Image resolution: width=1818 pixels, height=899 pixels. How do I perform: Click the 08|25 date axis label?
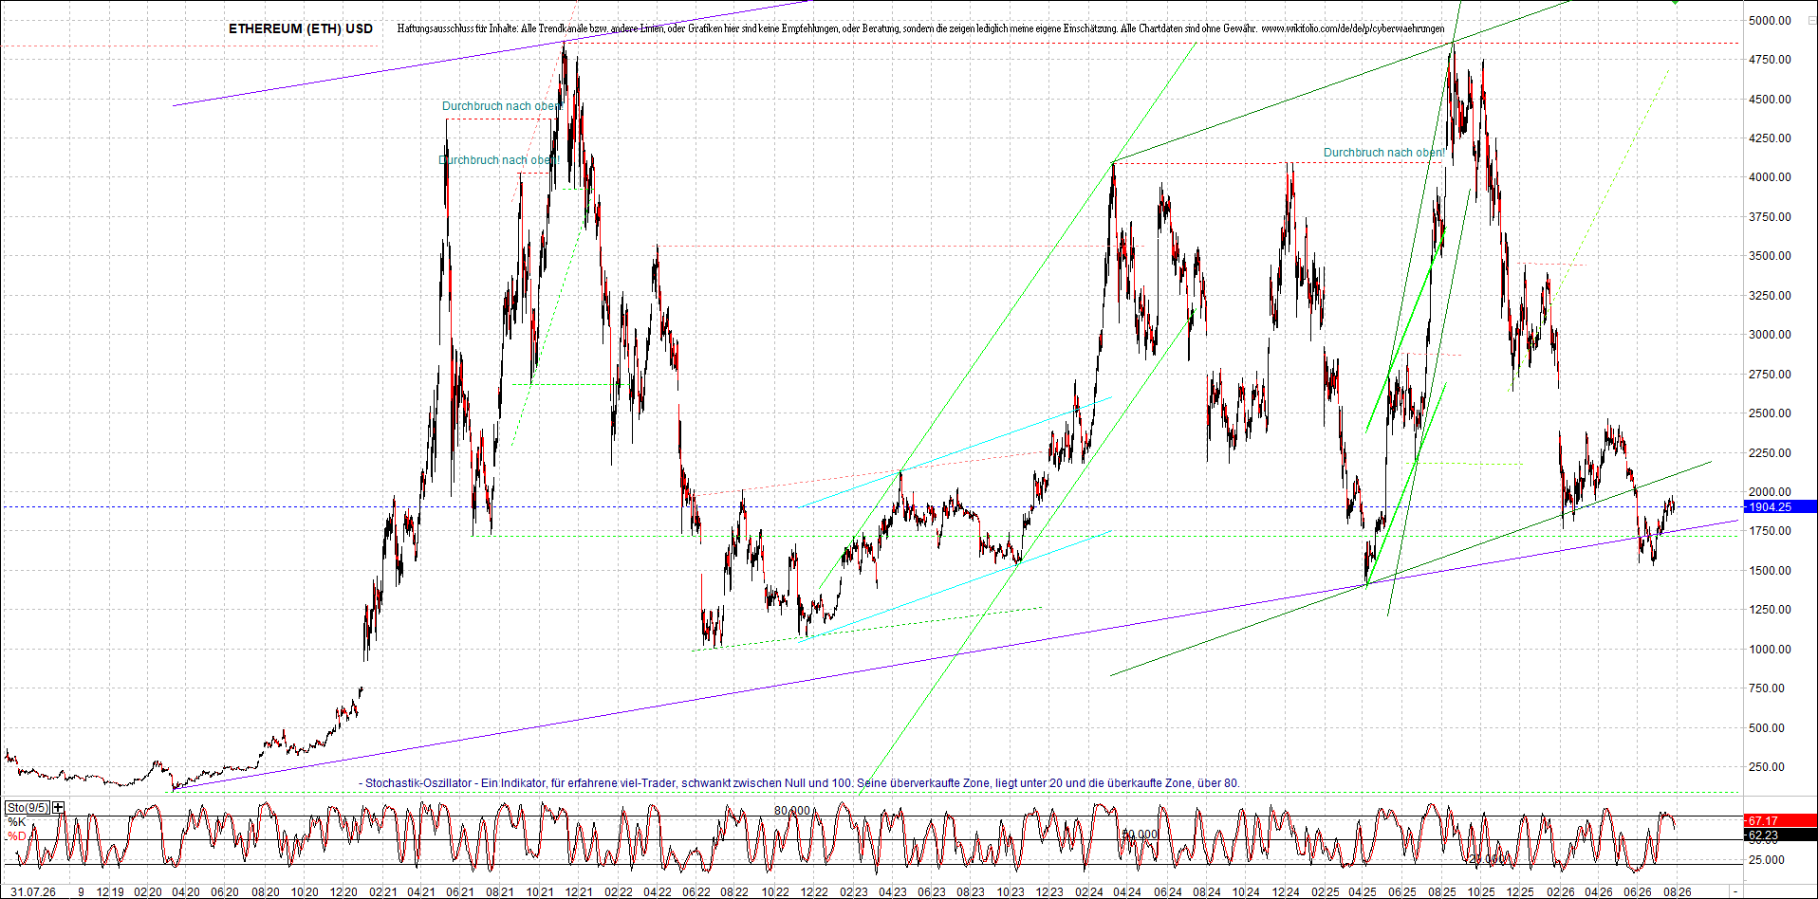(x=1442, y=892)
